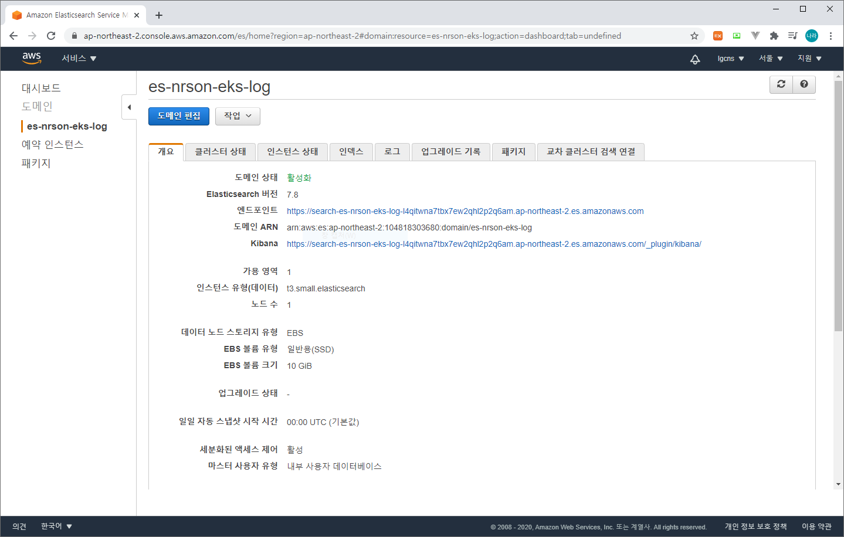Click the page vertical scrollbar thumb
The width and height of the screenshot is (844, 537).
pyautogui.click(x=838, y=206)
